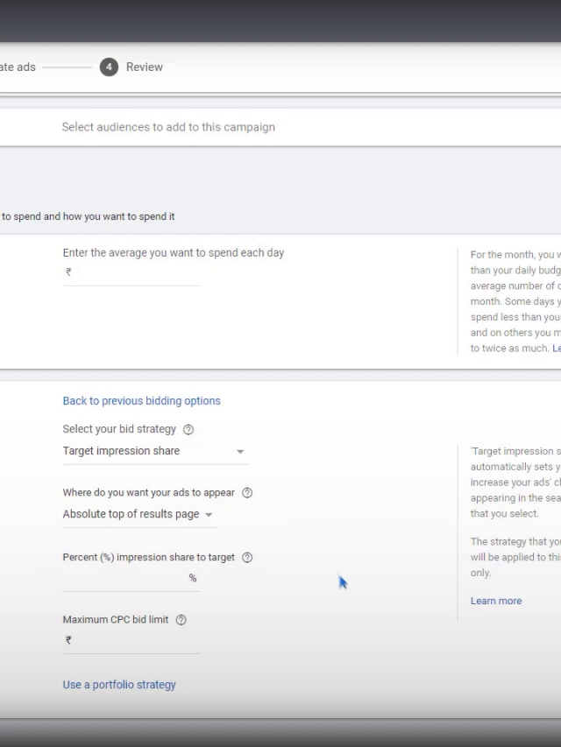Click Back to previous bidding options
Screen dimensions: 561x747
141,401
